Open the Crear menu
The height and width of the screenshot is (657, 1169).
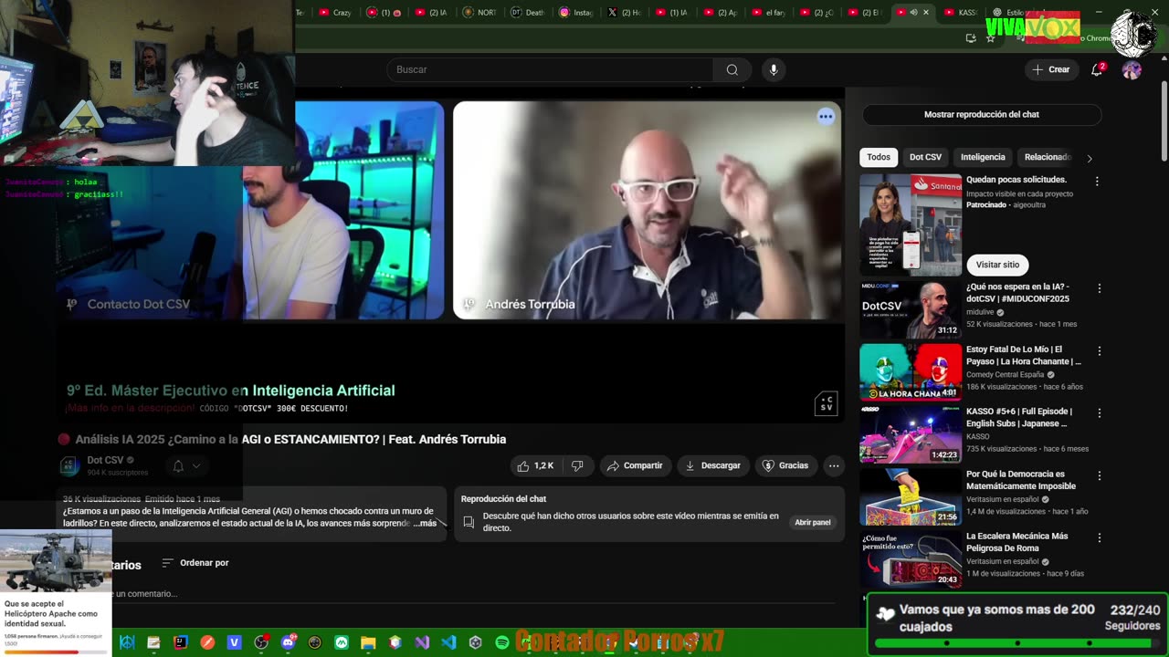click(x=1050, y=69)
